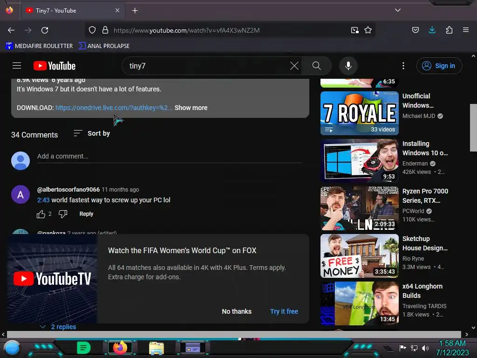Go to YouTube home logo
This screenshot has width=477, height=358.
point(55,66)
